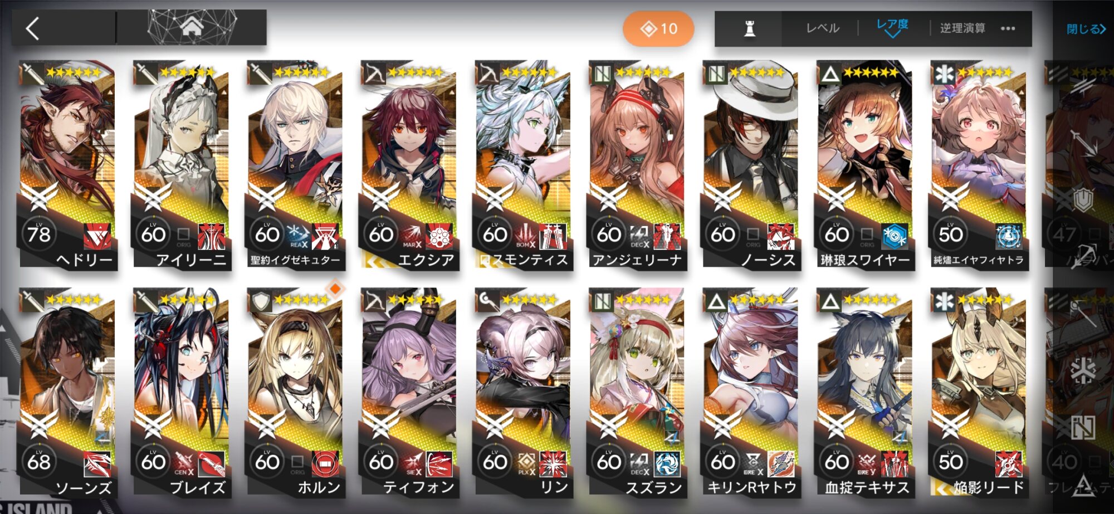Choose the ブレイズ operator card
The width and height of the screenshot is (1114, 514).
click(x=182, y=393)
